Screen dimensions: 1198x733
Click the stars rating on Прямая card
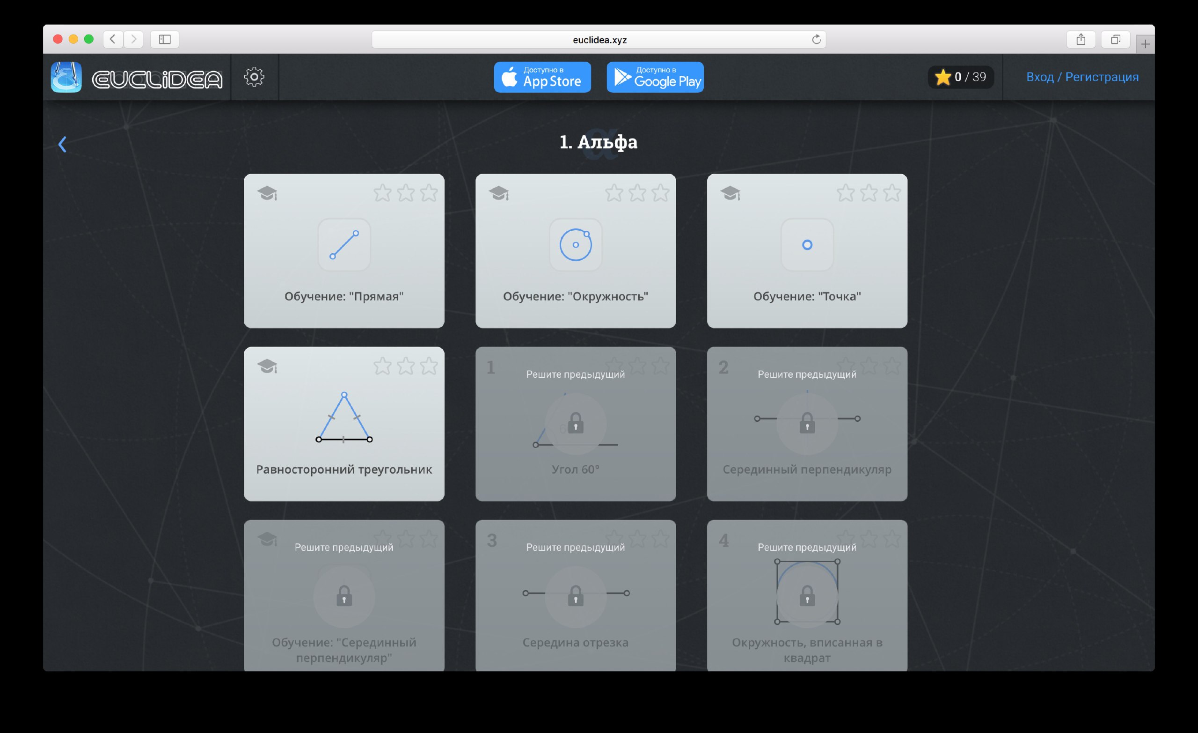click(x=405, y=193)
